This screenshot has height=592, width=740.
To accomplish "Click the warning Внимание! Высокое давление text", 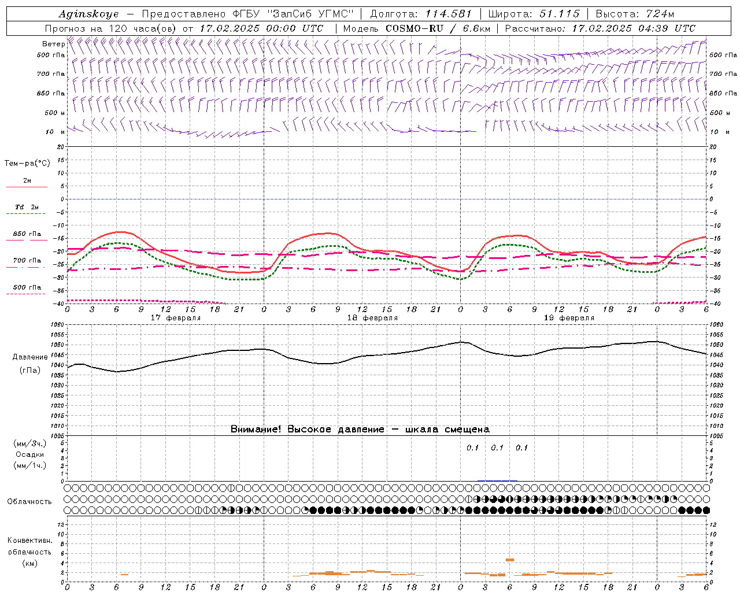I will pyautogui.click(x=360, y=429).
